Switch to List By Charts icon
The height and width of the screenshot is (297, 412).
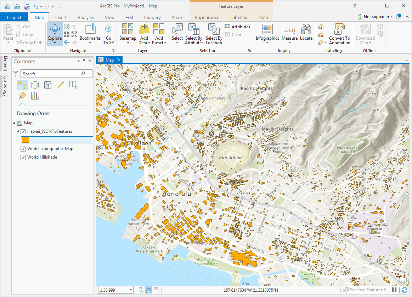coord(35,96)
